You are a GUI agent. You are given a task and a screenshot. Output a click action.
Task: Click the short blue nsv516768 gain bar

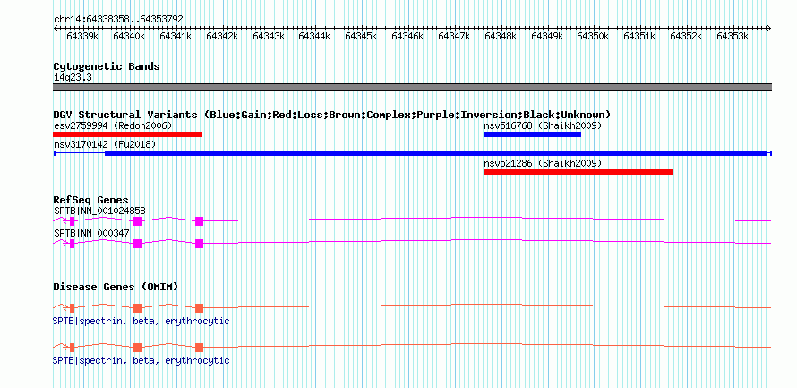[533, 134]
